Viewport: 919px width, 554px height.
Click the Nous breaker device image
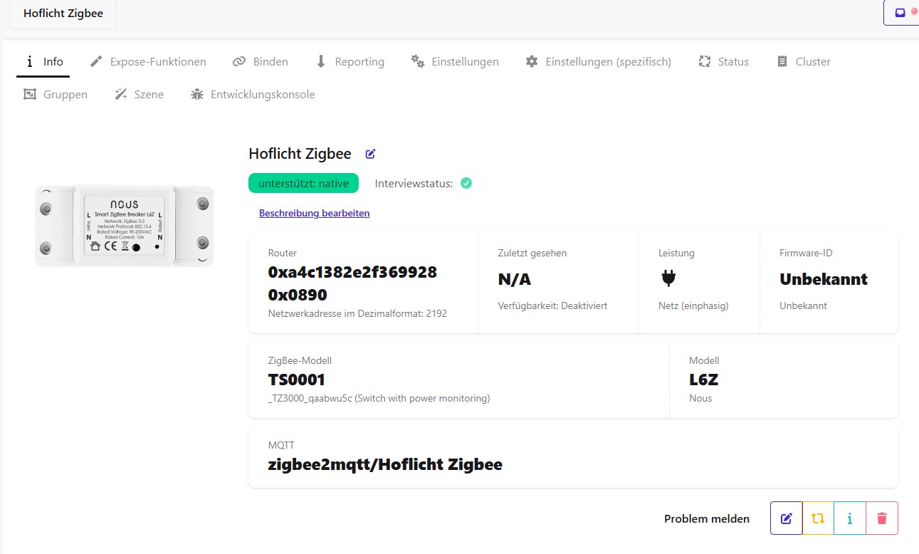point(124,226)
